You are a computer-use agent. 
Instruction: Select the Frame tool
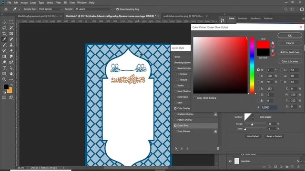click(11, 34)
